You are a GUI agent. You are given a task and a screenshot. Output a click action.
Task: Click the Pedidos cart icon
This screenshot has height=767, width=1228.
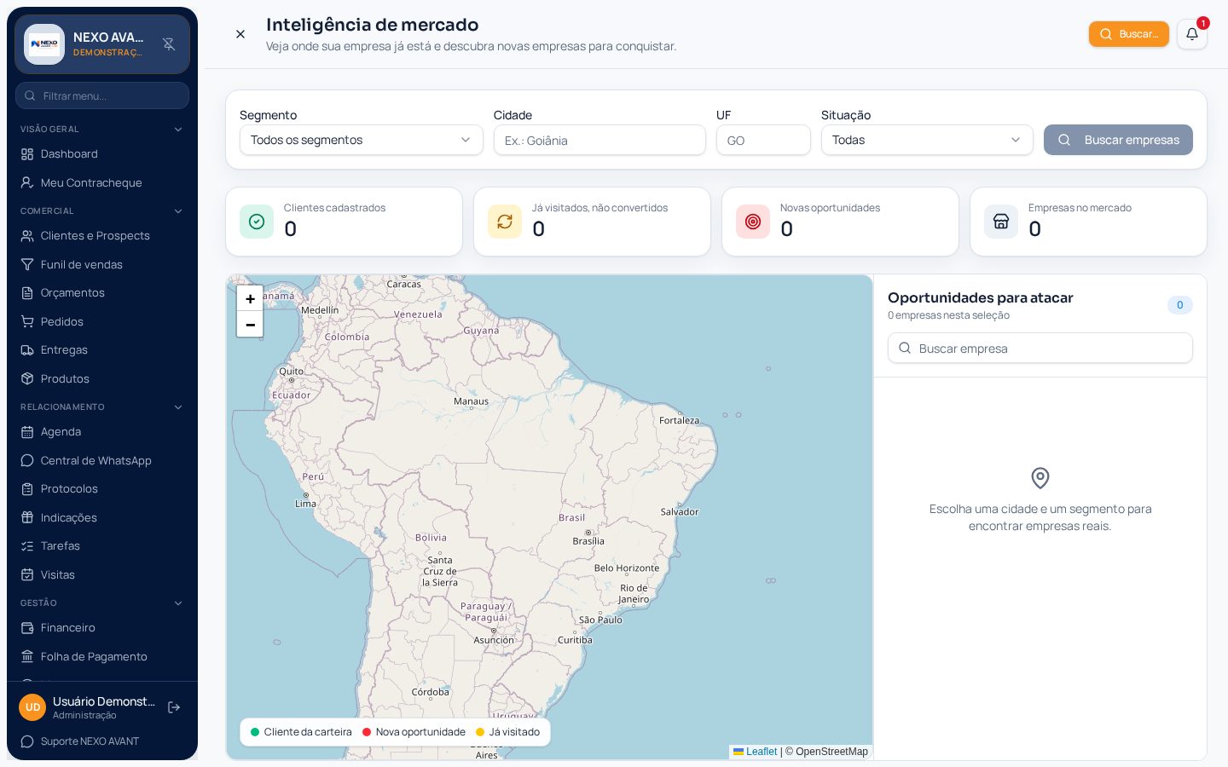pyautogui.click(x=27, y=322)
